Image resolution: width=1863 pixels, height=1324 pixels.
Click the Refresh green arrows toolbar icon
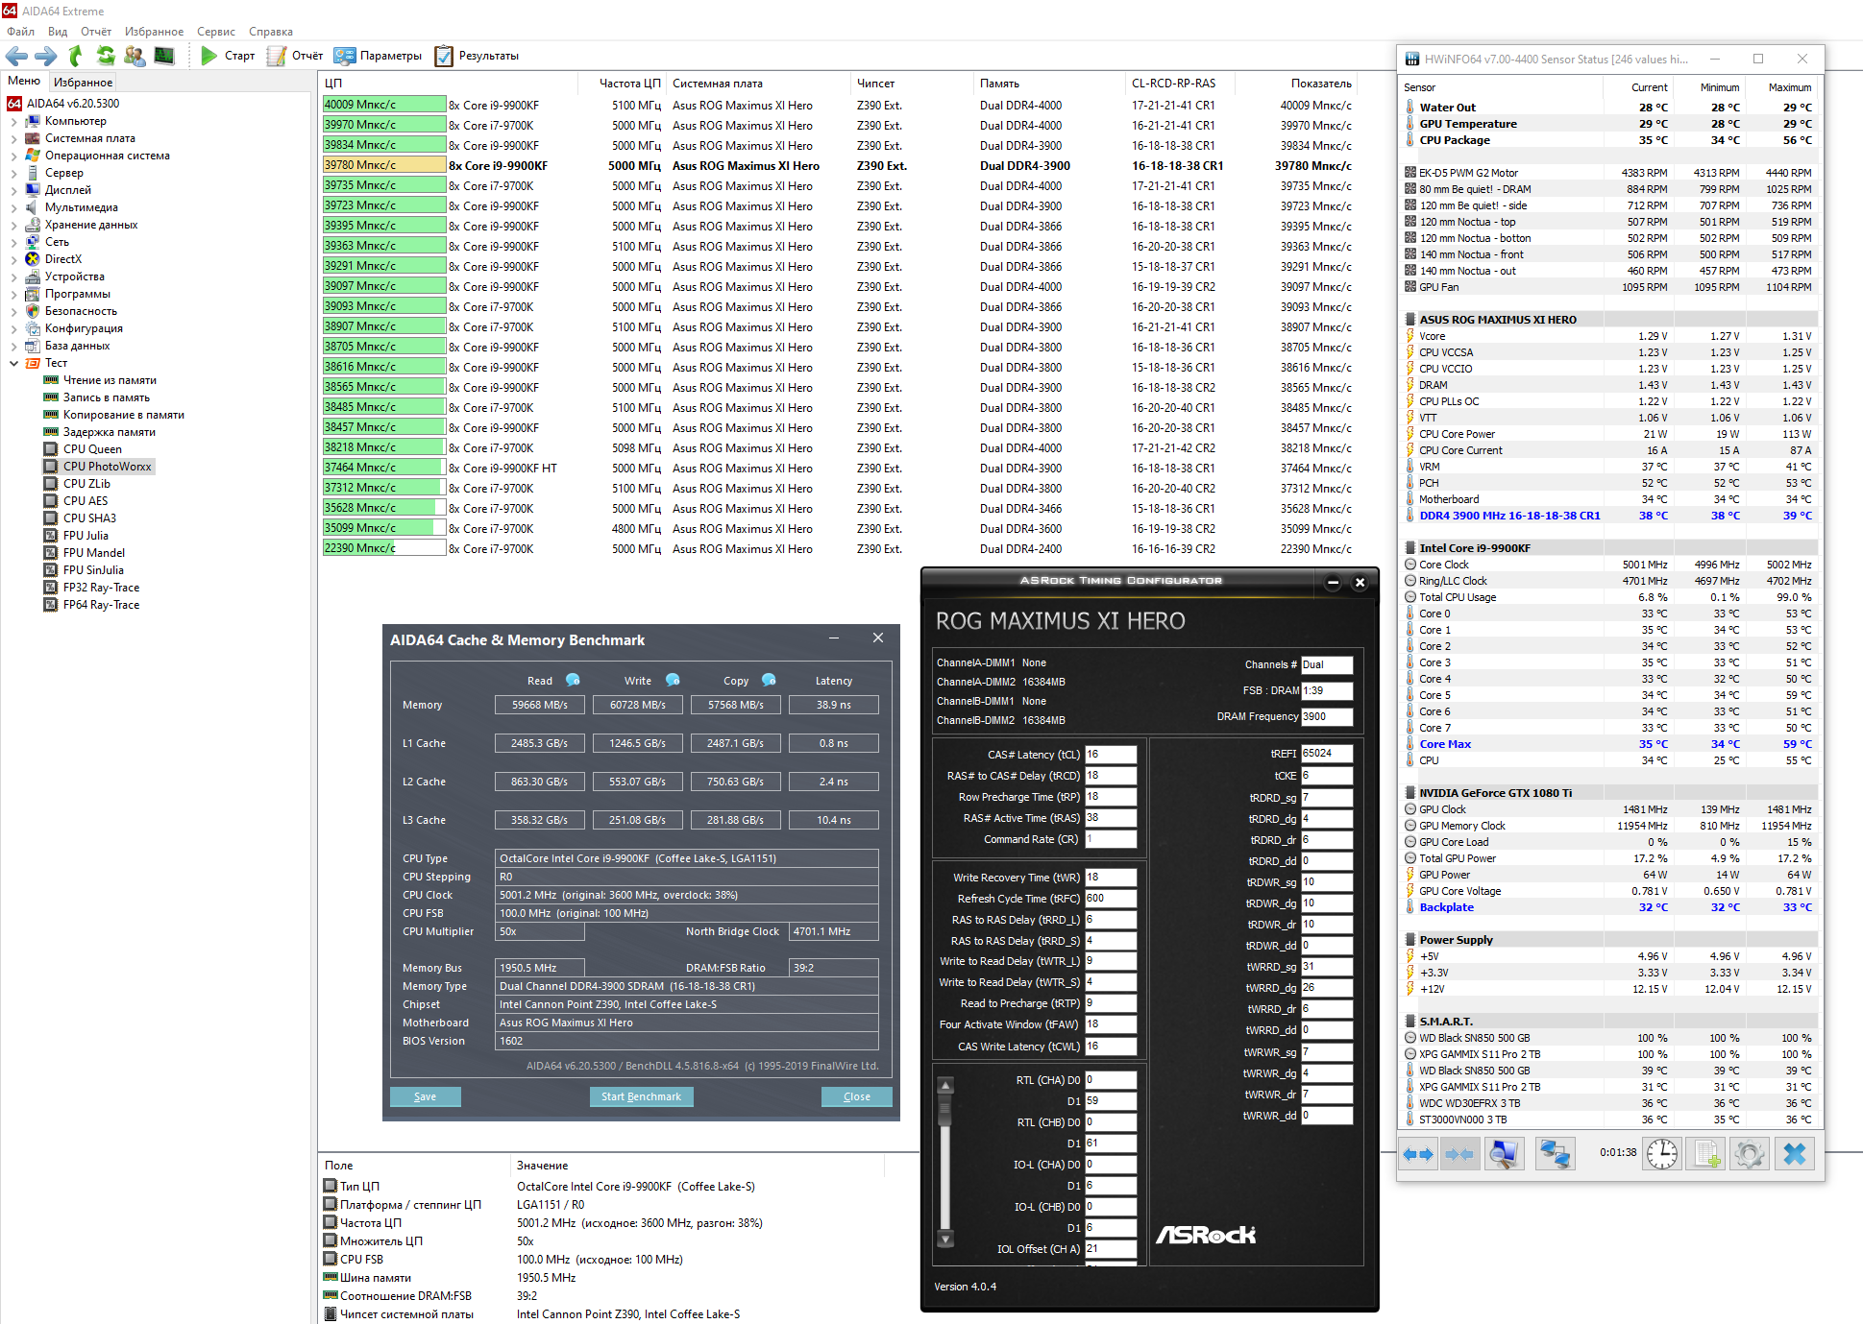(106, 56)
